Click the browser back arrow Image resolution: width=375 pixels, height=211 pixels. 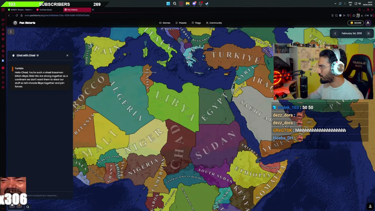[9, 16]
